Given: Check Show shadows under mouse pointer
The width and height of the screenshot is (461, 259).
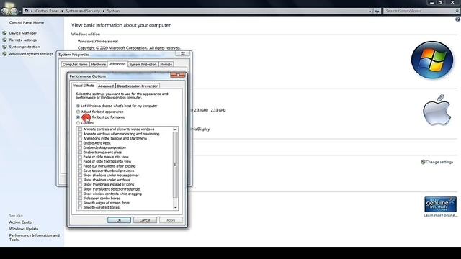Looking at the screenshot, I should point(80,176).
